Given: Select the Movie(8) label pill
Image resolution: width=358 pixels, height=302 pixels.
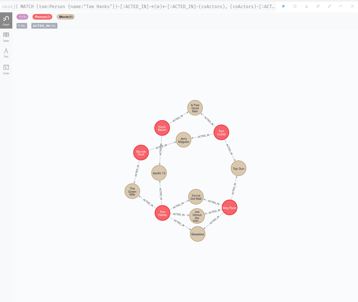Looking at the screenshot, I should point(66,17).
